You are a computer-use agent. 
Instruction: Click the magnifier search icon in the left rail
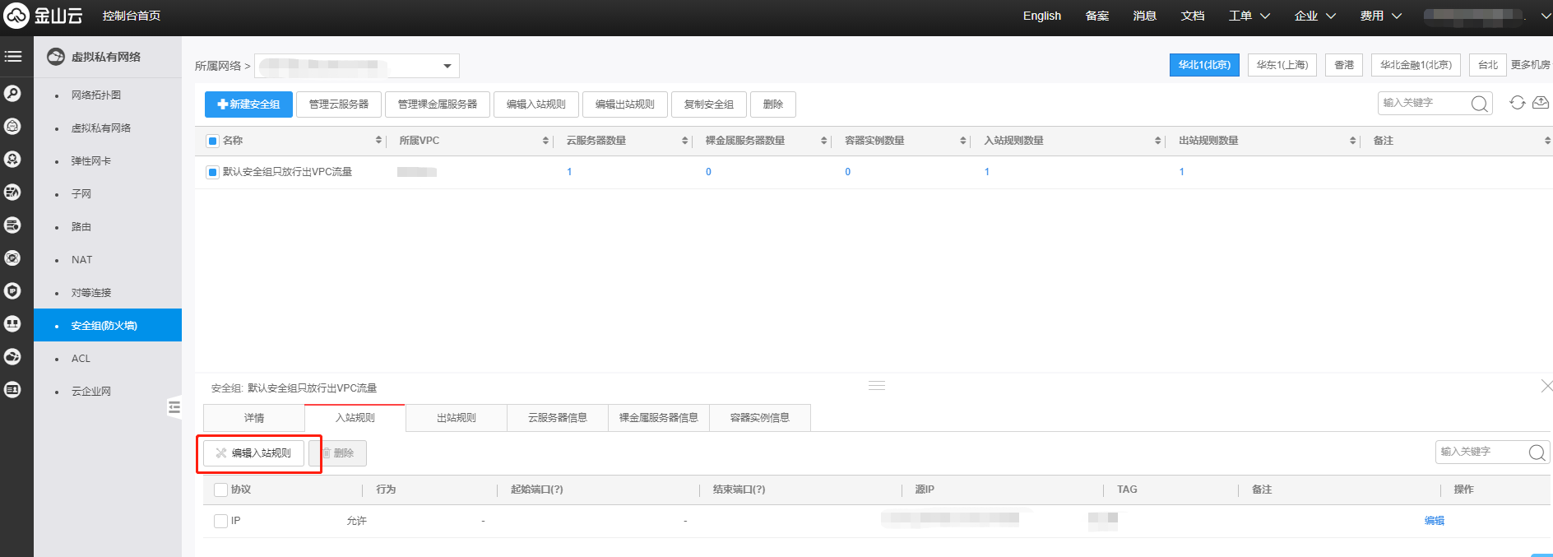12,94
